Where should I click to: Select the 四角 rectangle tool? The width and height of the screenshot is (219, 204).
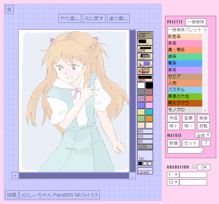pyautogui.click(x=145, y=49)
